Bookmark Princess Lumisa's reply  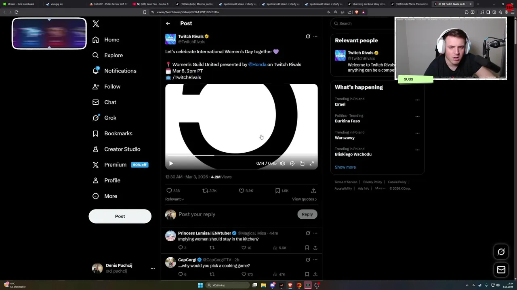307,248
